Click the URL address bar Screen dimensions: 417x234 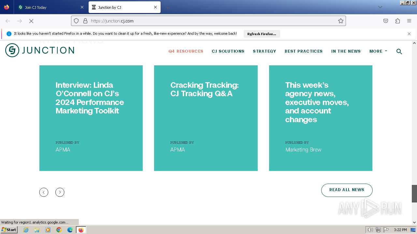(x=208, y=21)
